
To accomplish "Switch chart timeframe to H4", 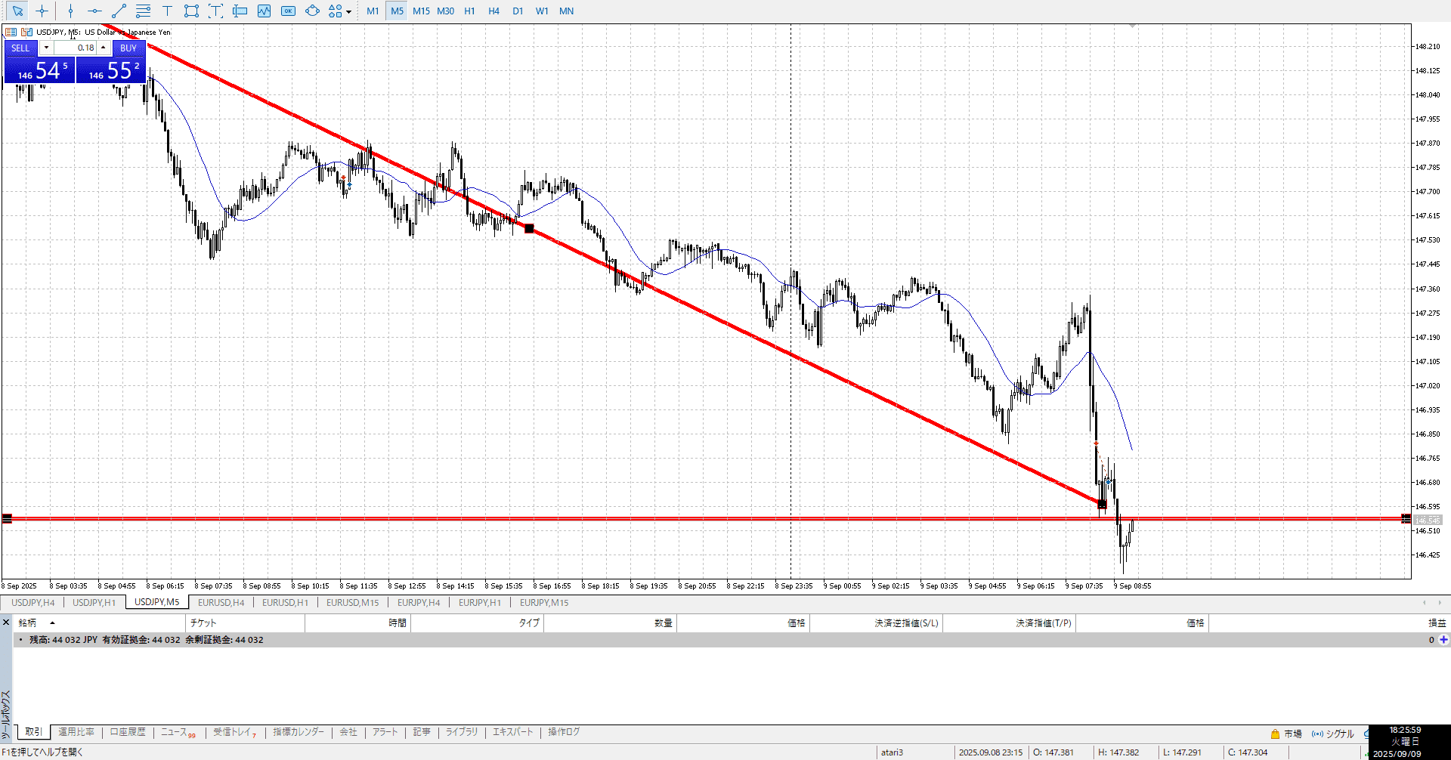I will [493, 11].
